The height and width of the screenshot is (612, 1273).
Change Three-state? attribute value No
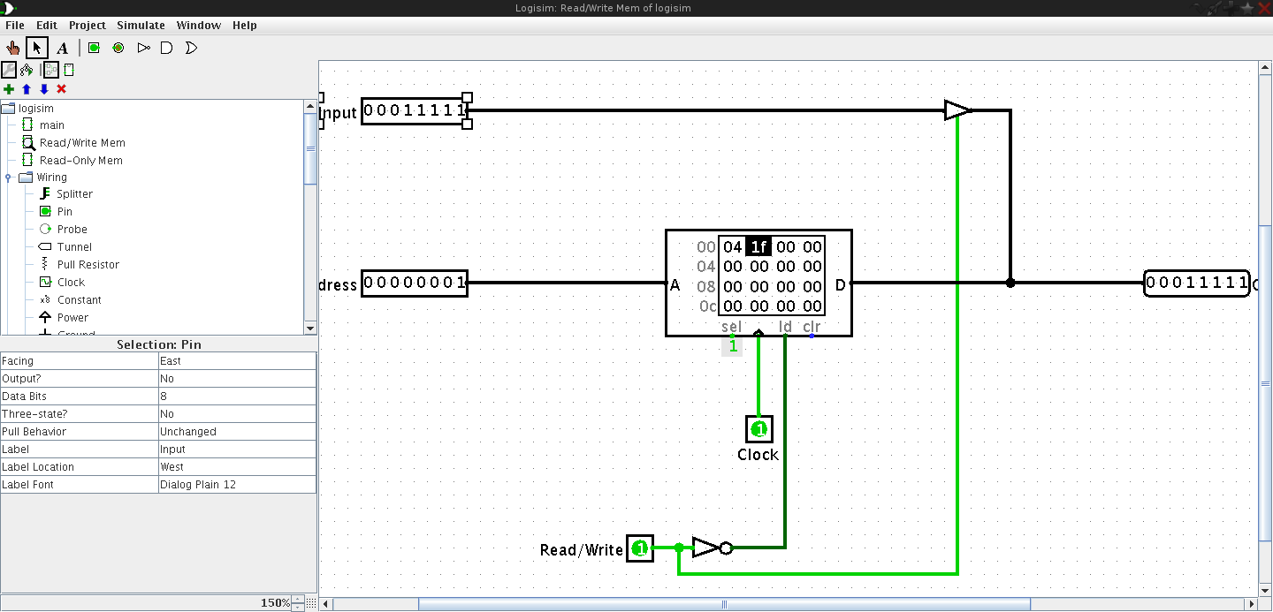pyautogui.click(x=237, y=414)
